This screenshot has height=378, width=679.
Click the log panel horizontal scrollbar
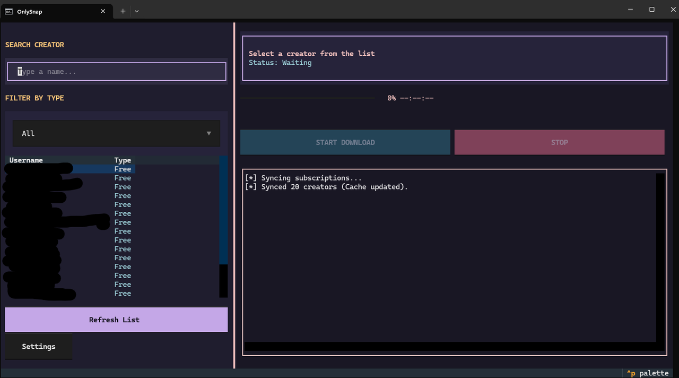tap(450, 346)
